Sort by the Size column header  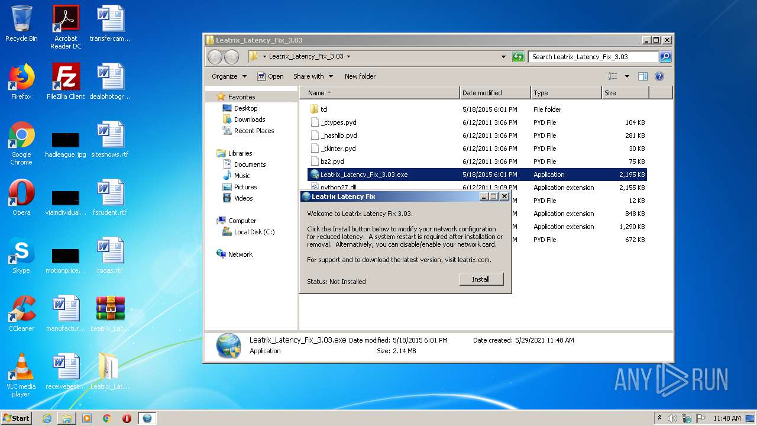[625, 93]
